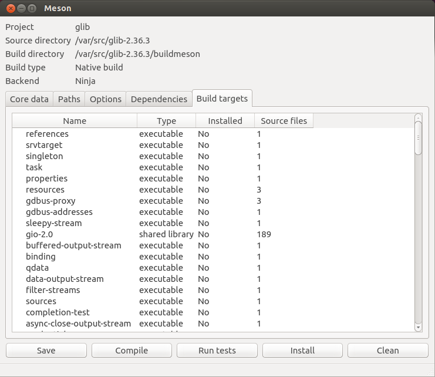Screen dimensions: 435x377
Task: Click the Installed column header
Action: point(225,121)
